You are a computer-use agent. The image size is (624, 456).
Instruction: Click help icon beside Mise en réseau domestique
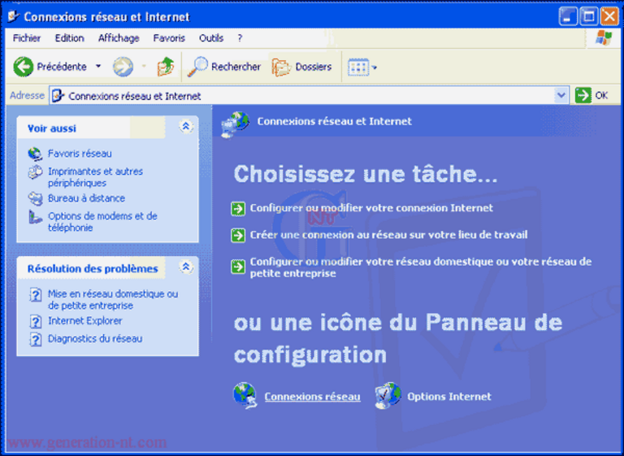coord(36,295)
